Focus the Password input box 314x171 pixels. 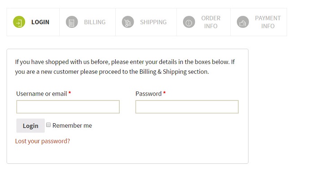tap(187, 107)
